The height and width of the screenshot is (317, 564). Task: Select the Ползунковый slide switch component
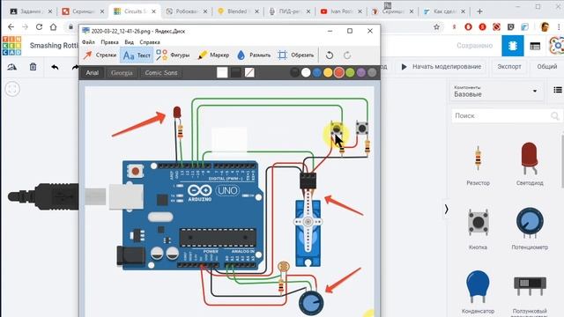click(530, 293)
